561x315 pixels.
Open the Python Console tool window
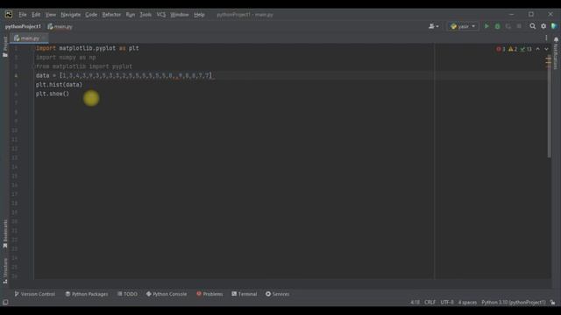167,294
